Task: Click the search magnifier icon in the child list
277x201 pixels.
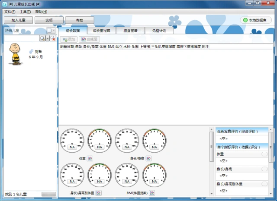Action: tap(42, 38)
